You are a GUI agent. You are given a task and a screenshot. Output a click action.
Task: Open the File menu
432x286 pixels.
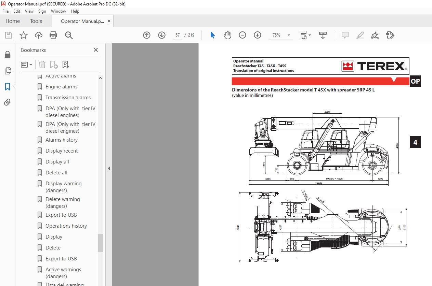point(5,11)
